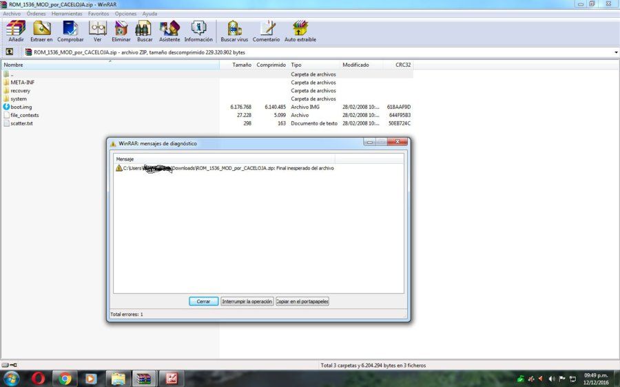This screenshot has height=387, width=620.
Task: Select the system folder icon
Action: pyautogui.click(x=6, y=99)
